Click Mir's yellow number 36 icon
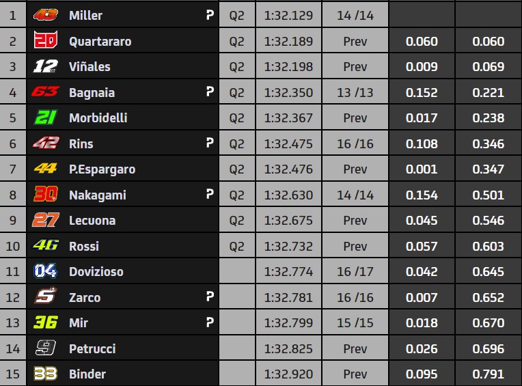 pos(46,322)
